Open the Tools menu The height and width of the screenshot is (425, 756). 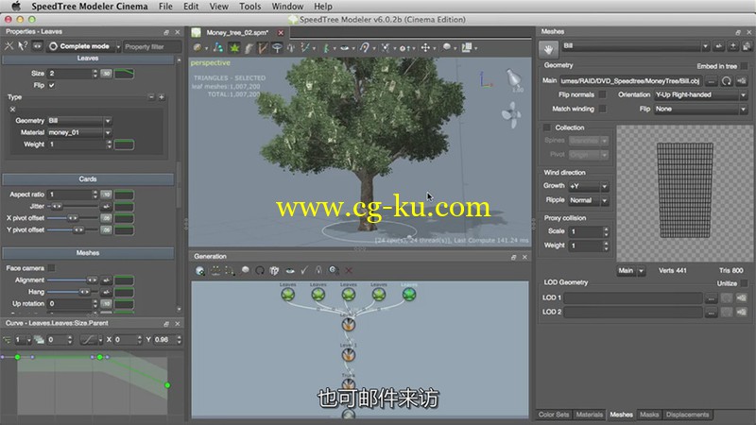coord(249,7)
